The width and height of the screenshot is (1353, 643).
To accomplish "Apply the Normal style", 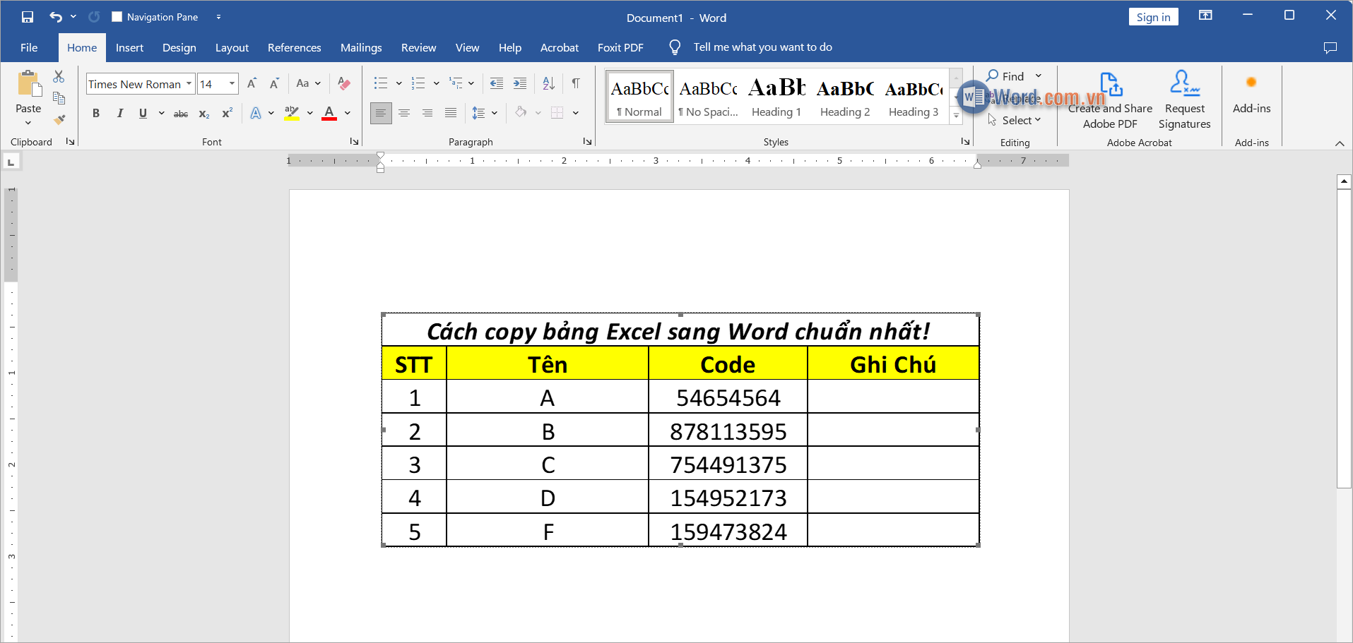I will point(639,97).
